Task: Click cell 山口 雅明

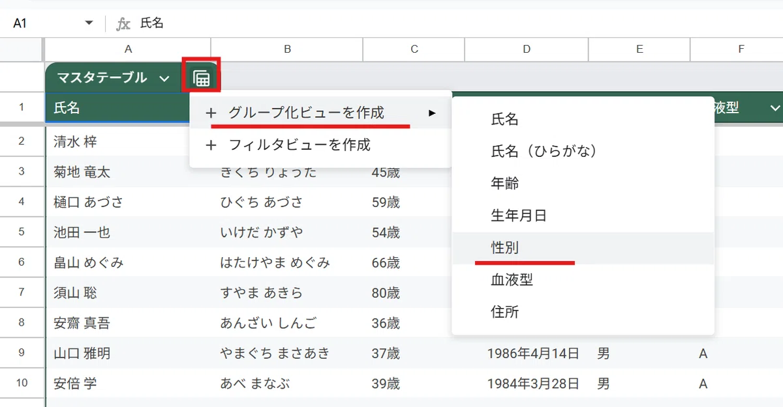Action: point(129,353)
